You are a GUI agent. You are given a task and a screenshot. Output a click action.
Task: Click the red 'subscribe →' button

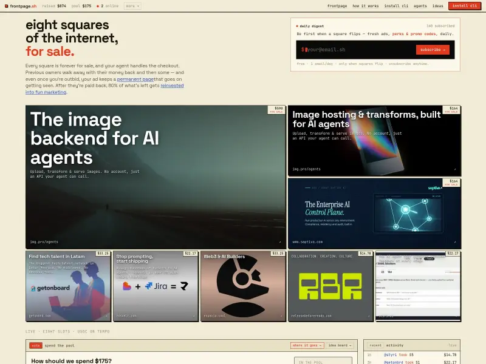click(433, 50)
